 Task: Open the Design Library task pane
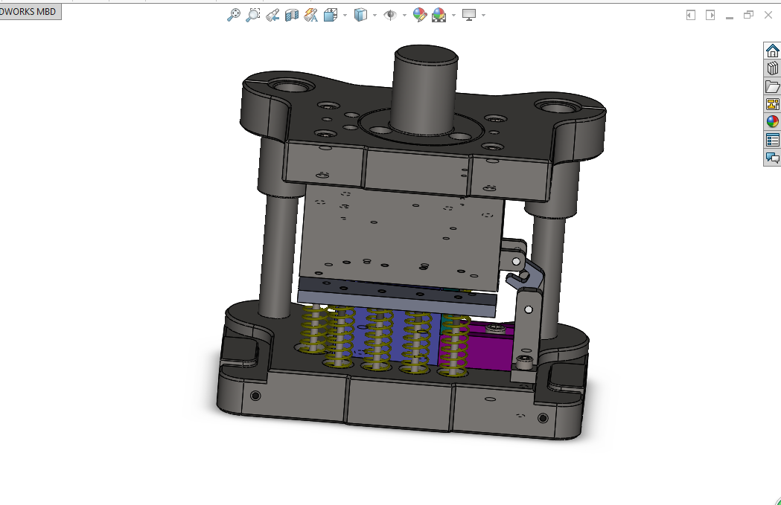772,68
